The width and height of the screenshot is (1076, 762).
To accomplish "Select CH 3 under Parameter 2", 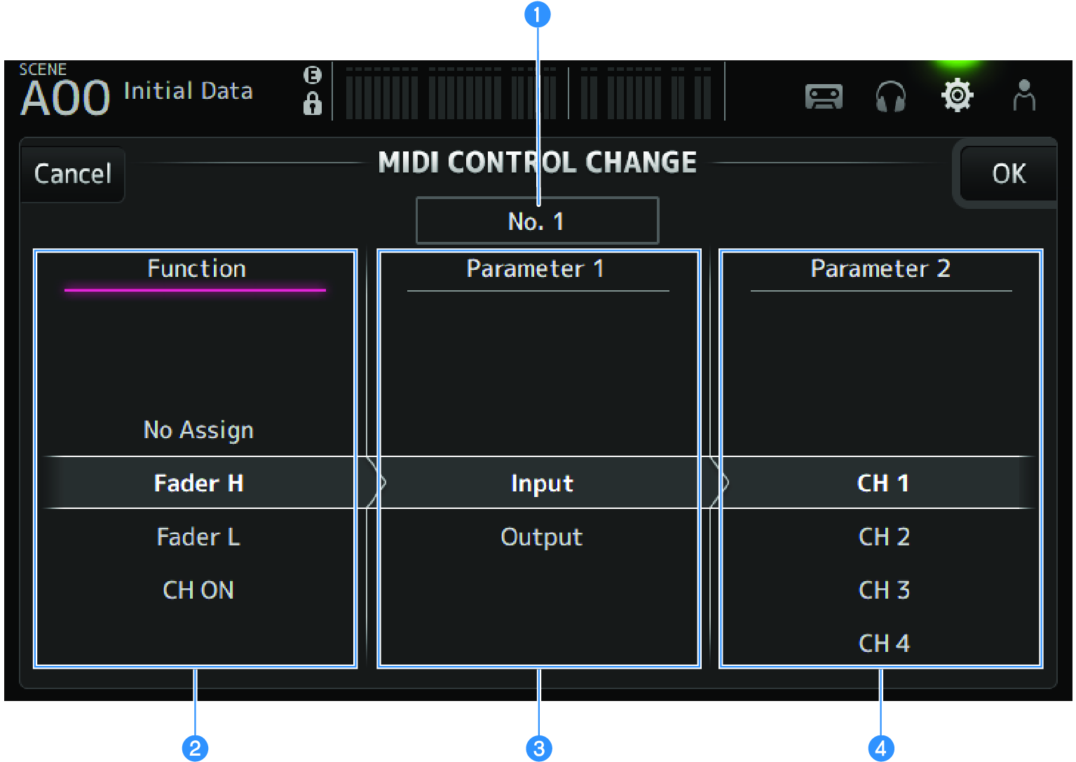I will coord(883,590).
